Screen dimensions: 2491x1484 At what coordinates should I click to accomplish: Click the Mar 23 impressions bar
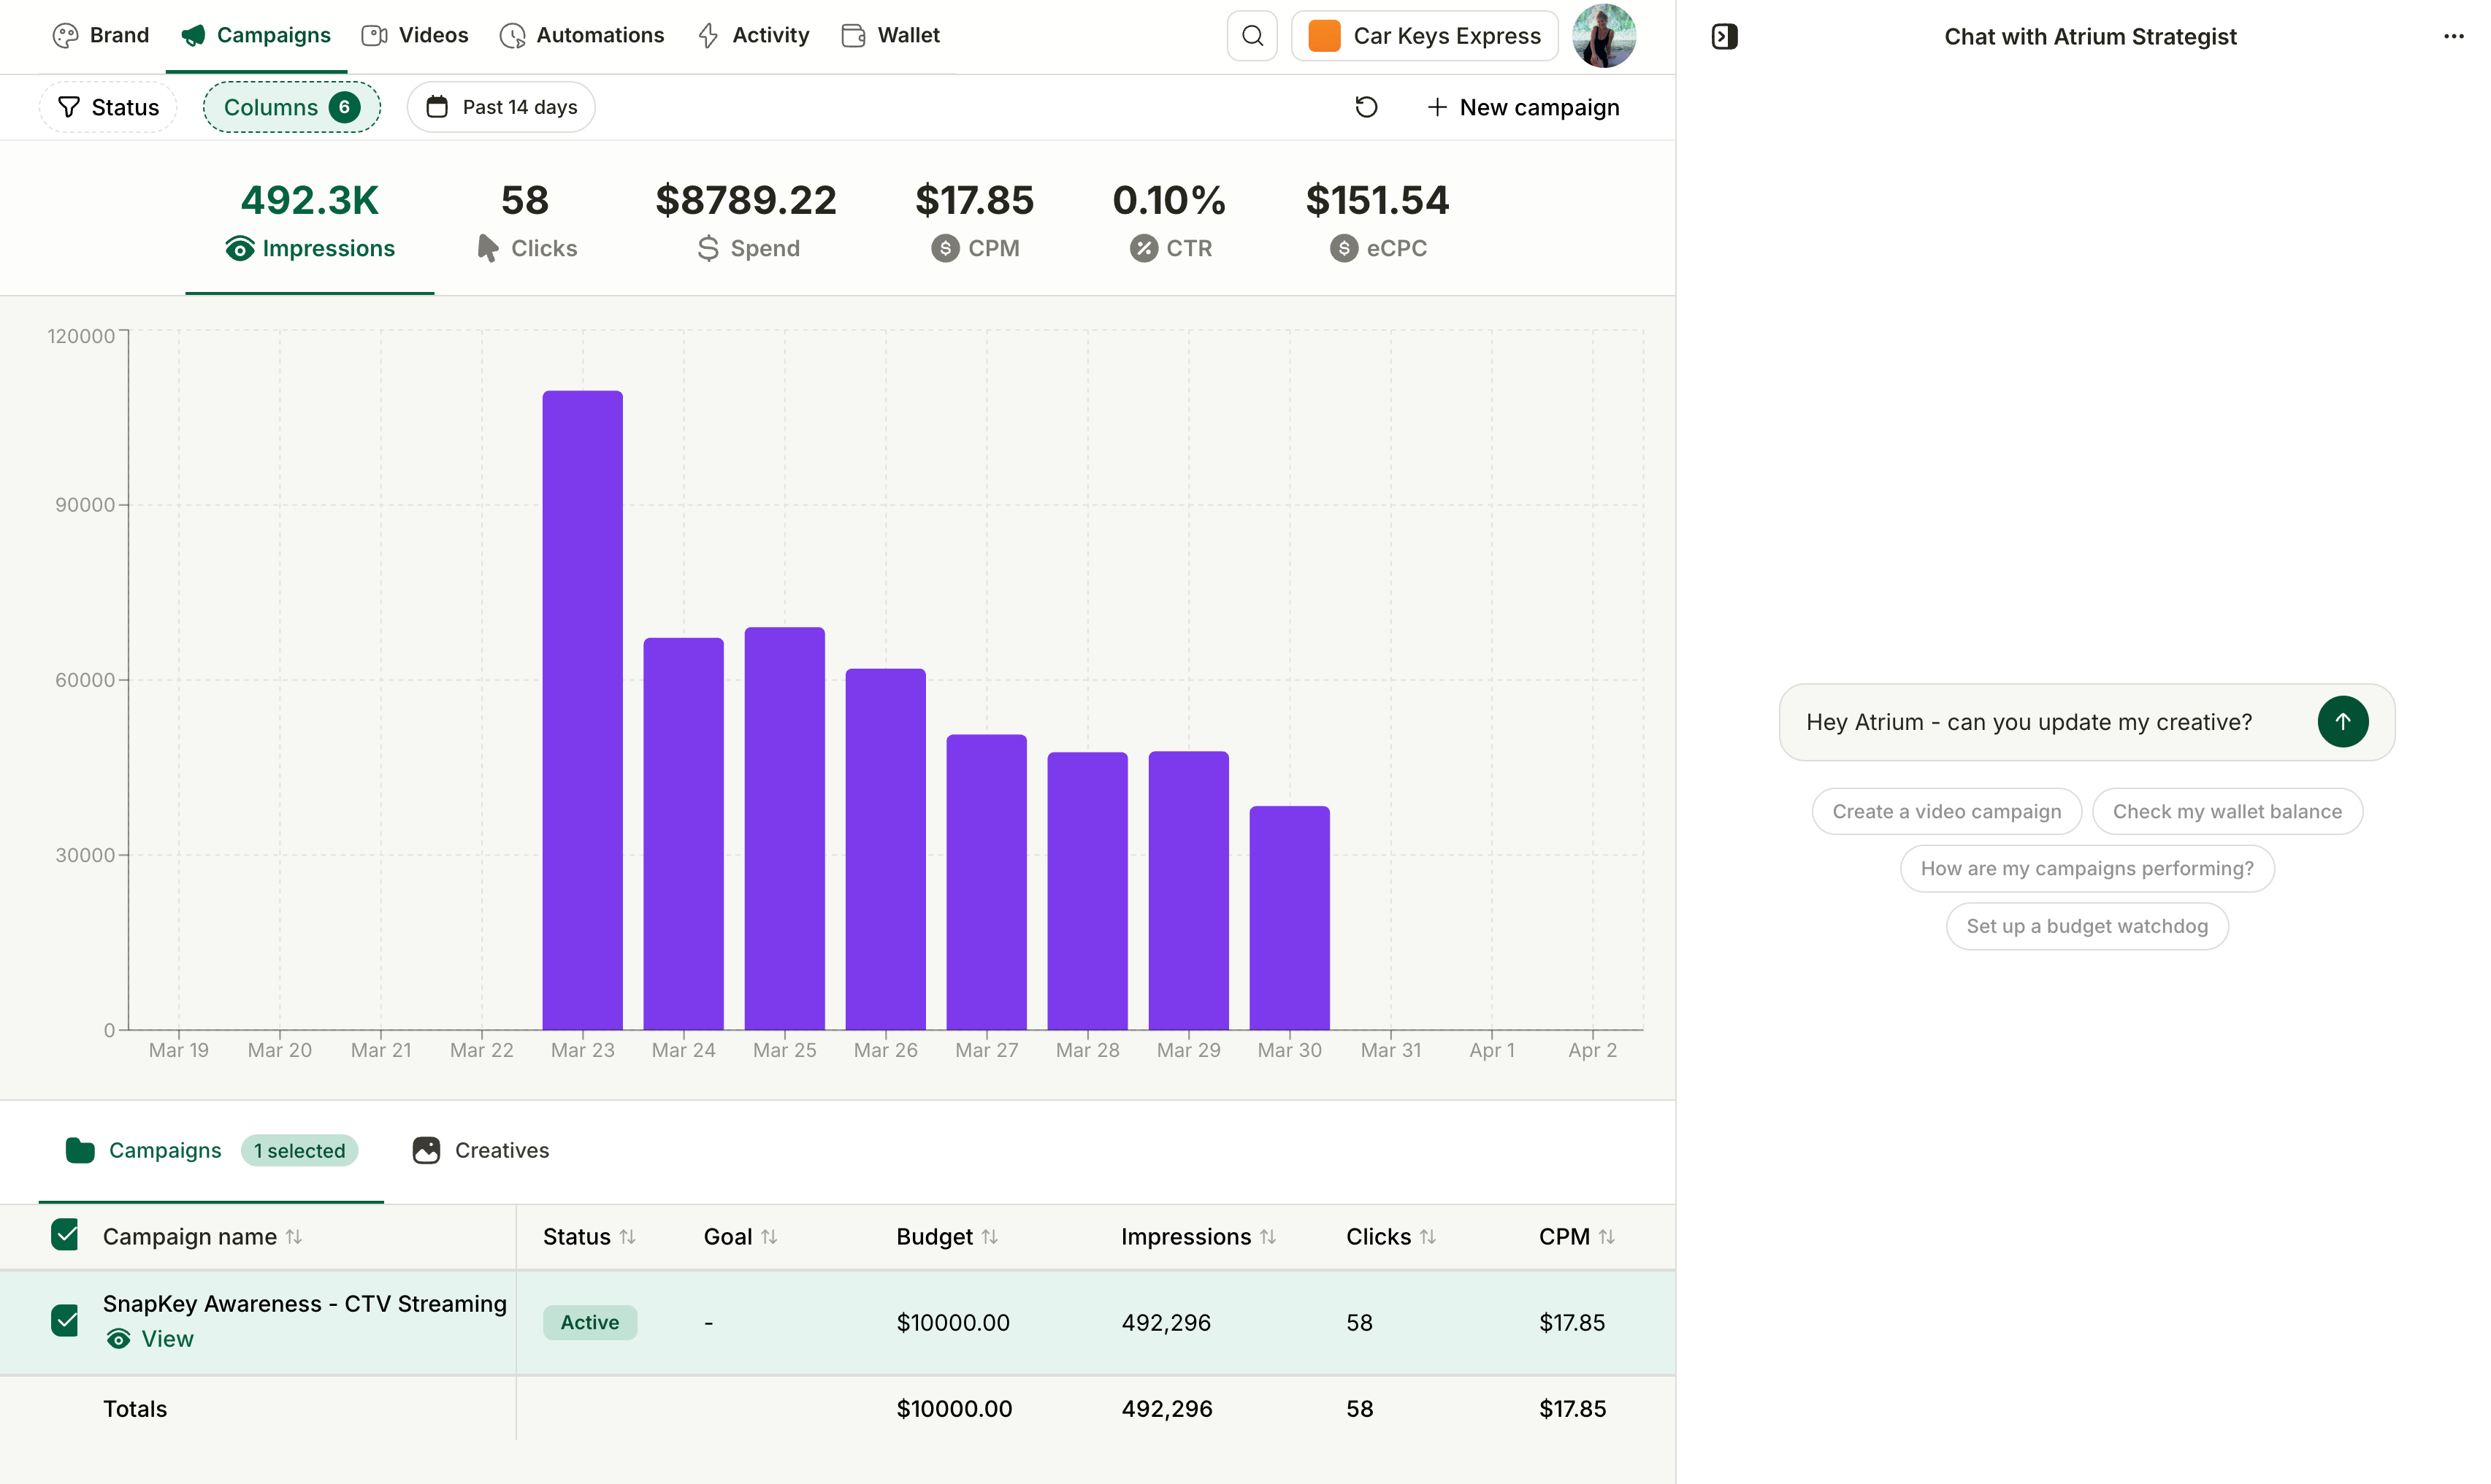pyautogui.click(x=582, y=710)
